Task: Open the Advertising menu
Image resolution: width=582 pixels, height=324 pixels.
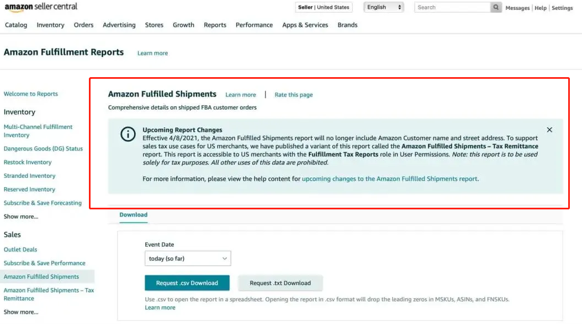Action: 119,25
